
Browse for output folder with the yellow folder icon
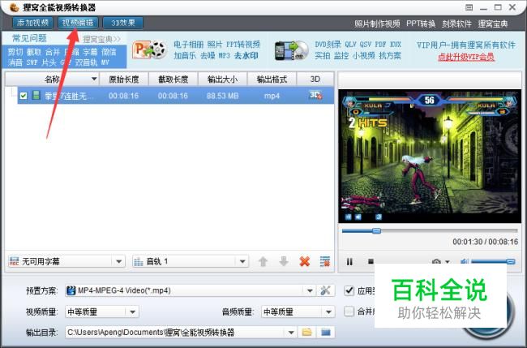pos(306,333)
